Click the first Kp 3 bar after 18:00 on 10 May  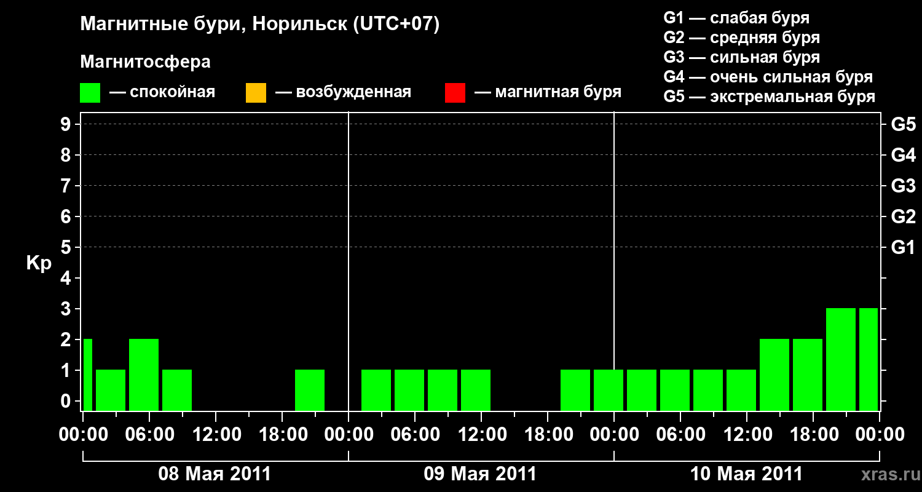[x=841, y=359]
